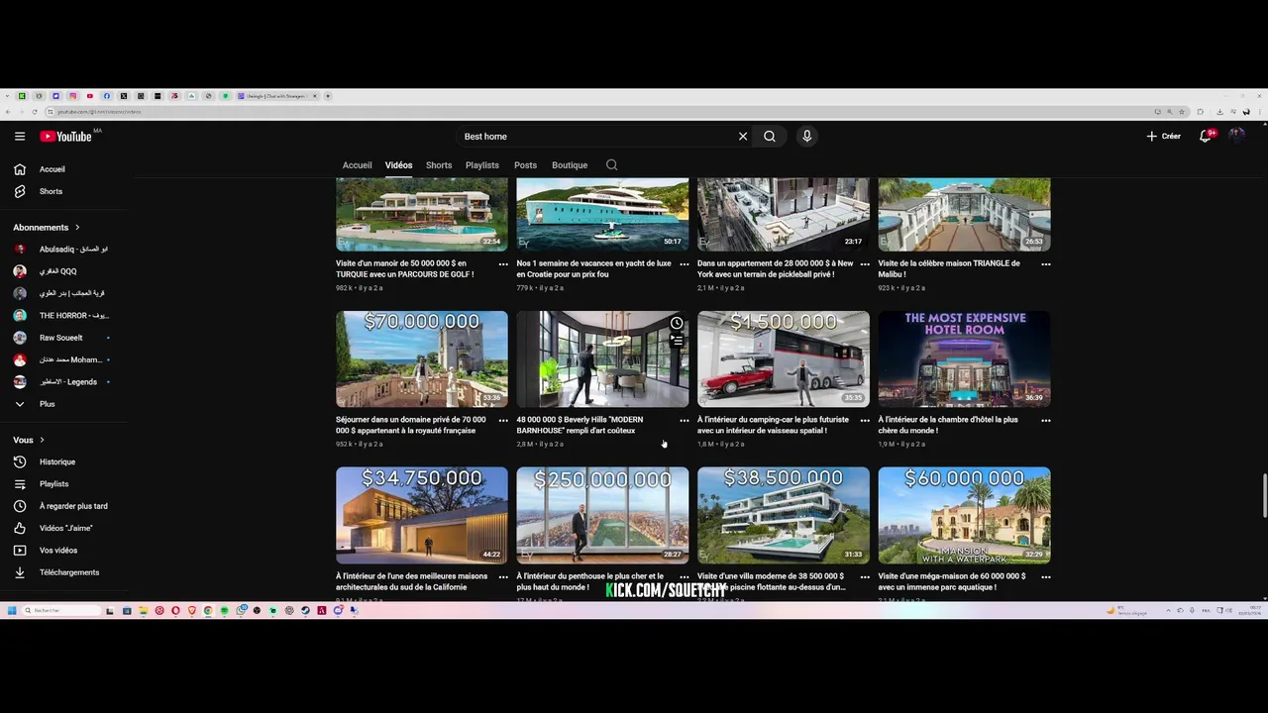Play the $38,500,000 villa thumbnail

click(x=784, y=516)
